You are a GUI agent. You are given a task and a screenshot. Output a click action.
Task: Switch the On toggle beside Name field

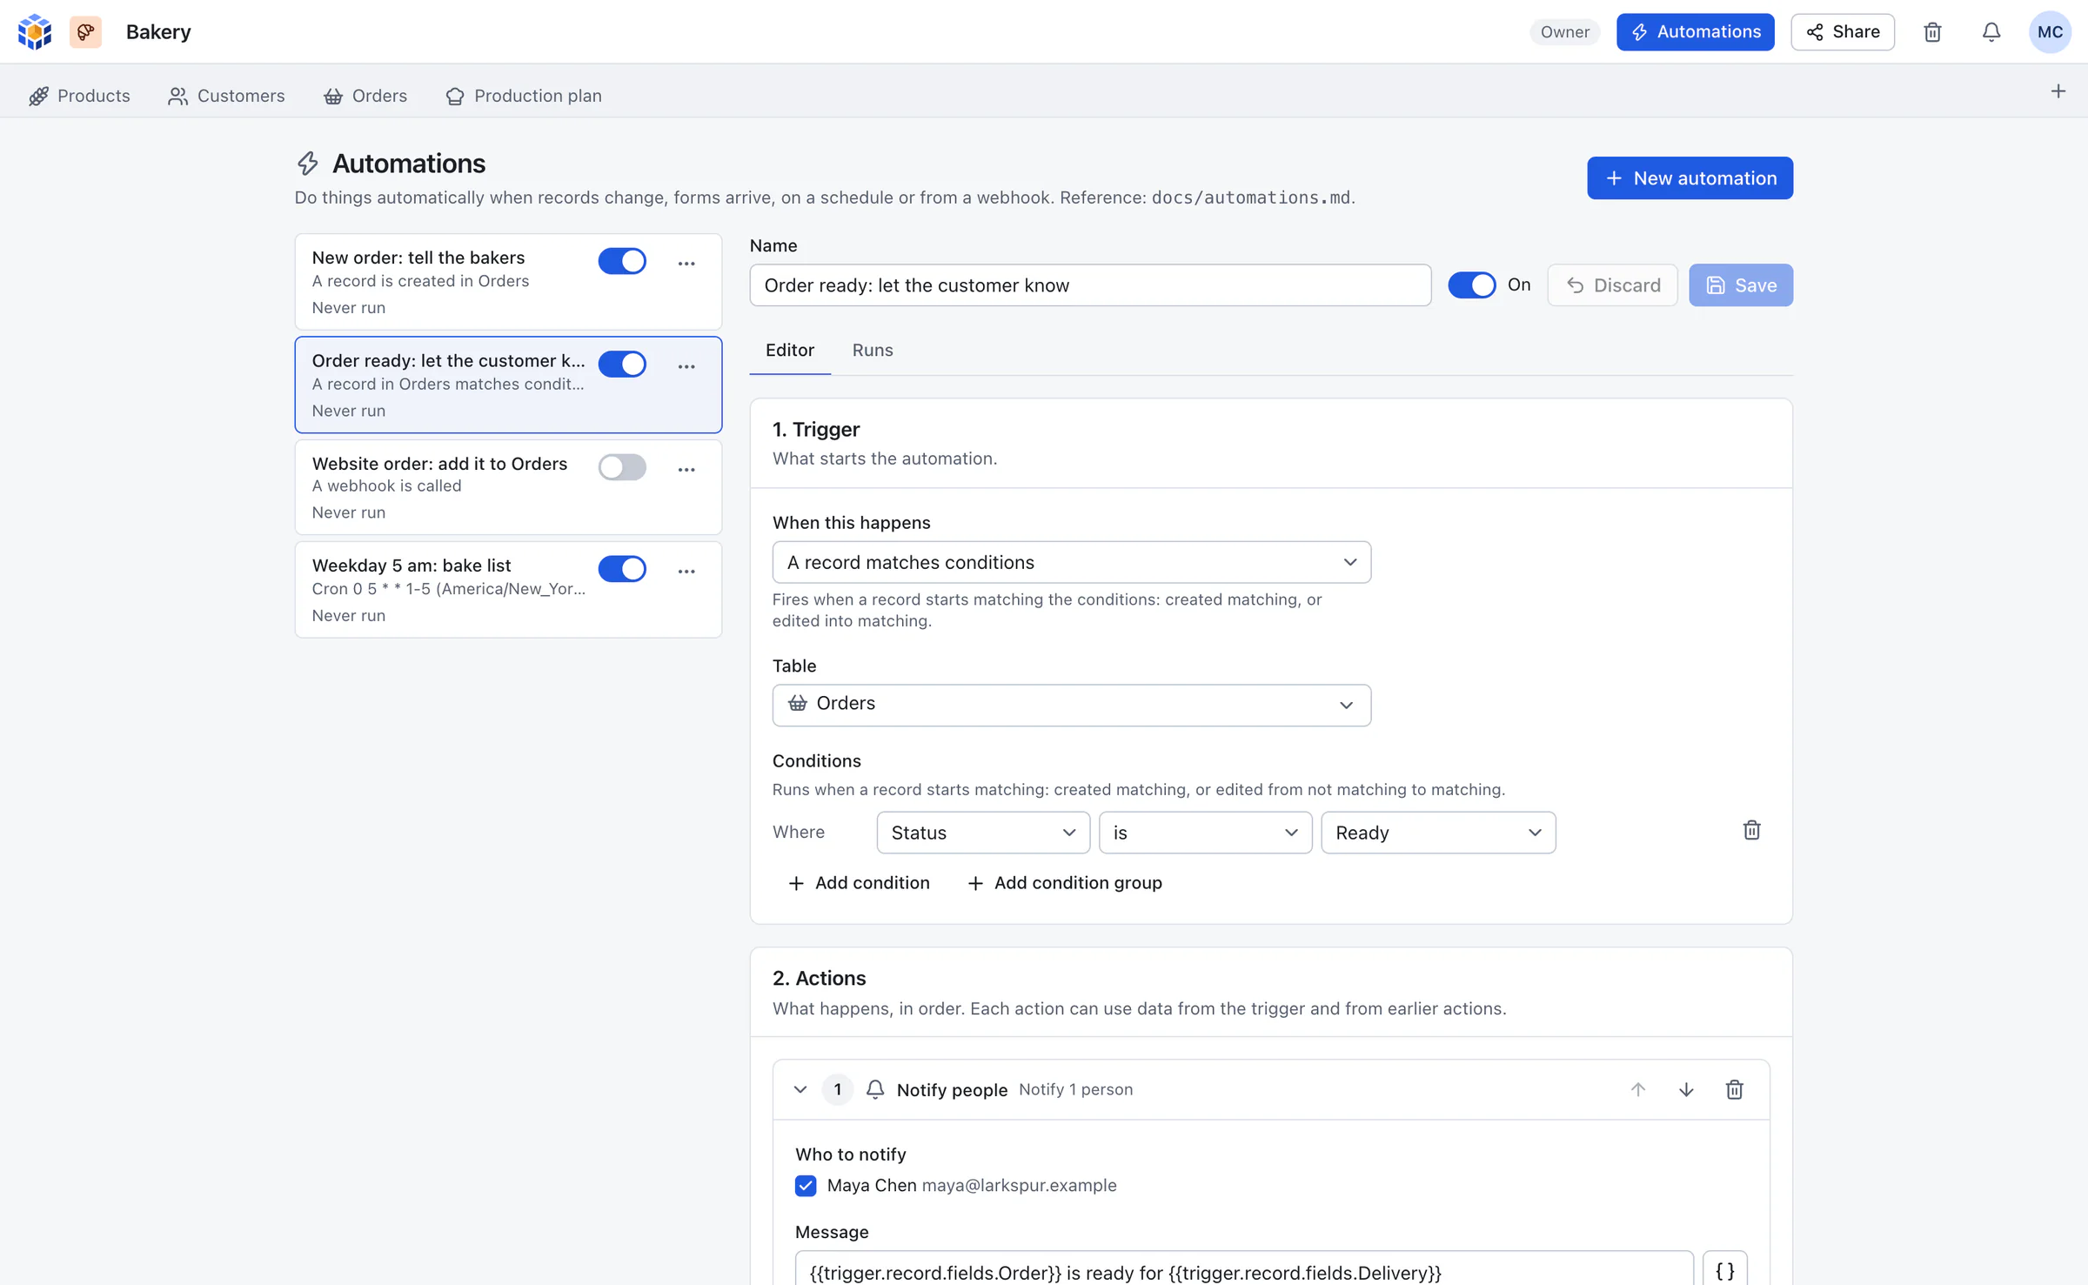1472,284
